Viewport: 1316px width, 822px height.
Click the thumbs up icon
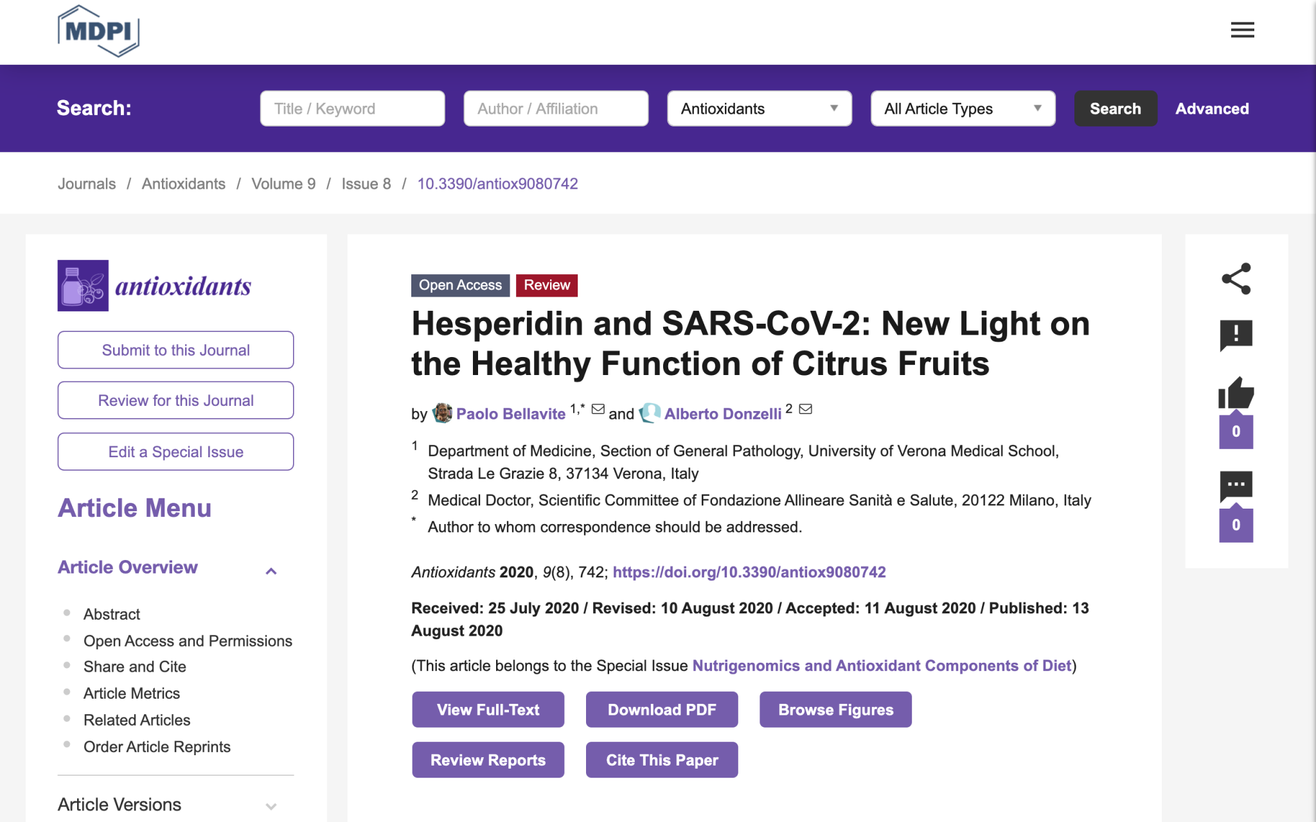pos(1236,393)
